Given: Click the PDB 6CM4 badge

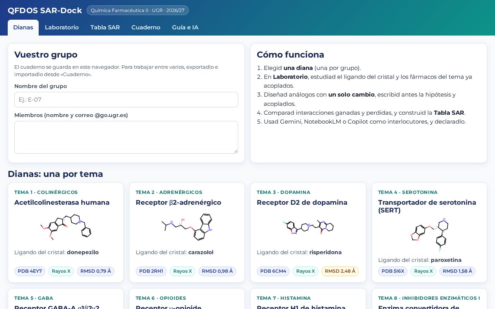Looking at the screenshot, I should [x=273, y=271].
